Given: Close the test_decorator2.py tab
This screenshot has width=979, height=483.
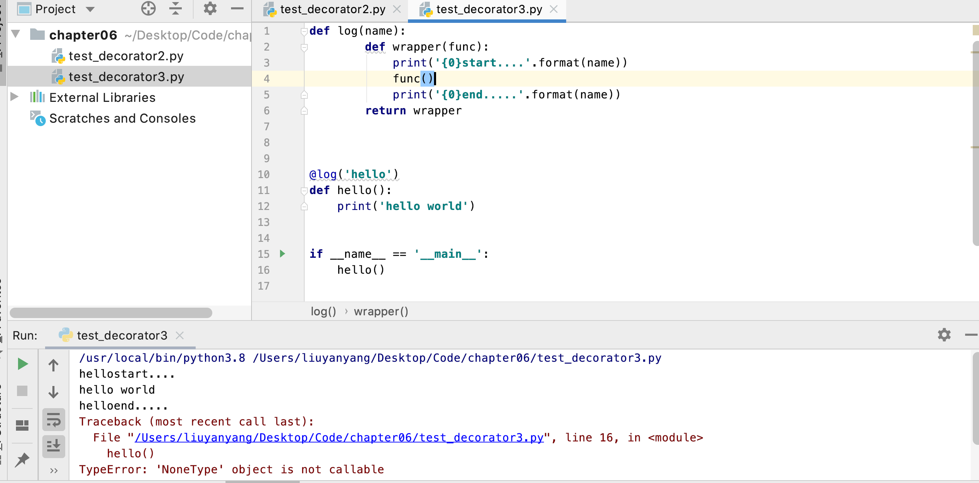Looking at the screenshot, I should (x=397, y=9).
